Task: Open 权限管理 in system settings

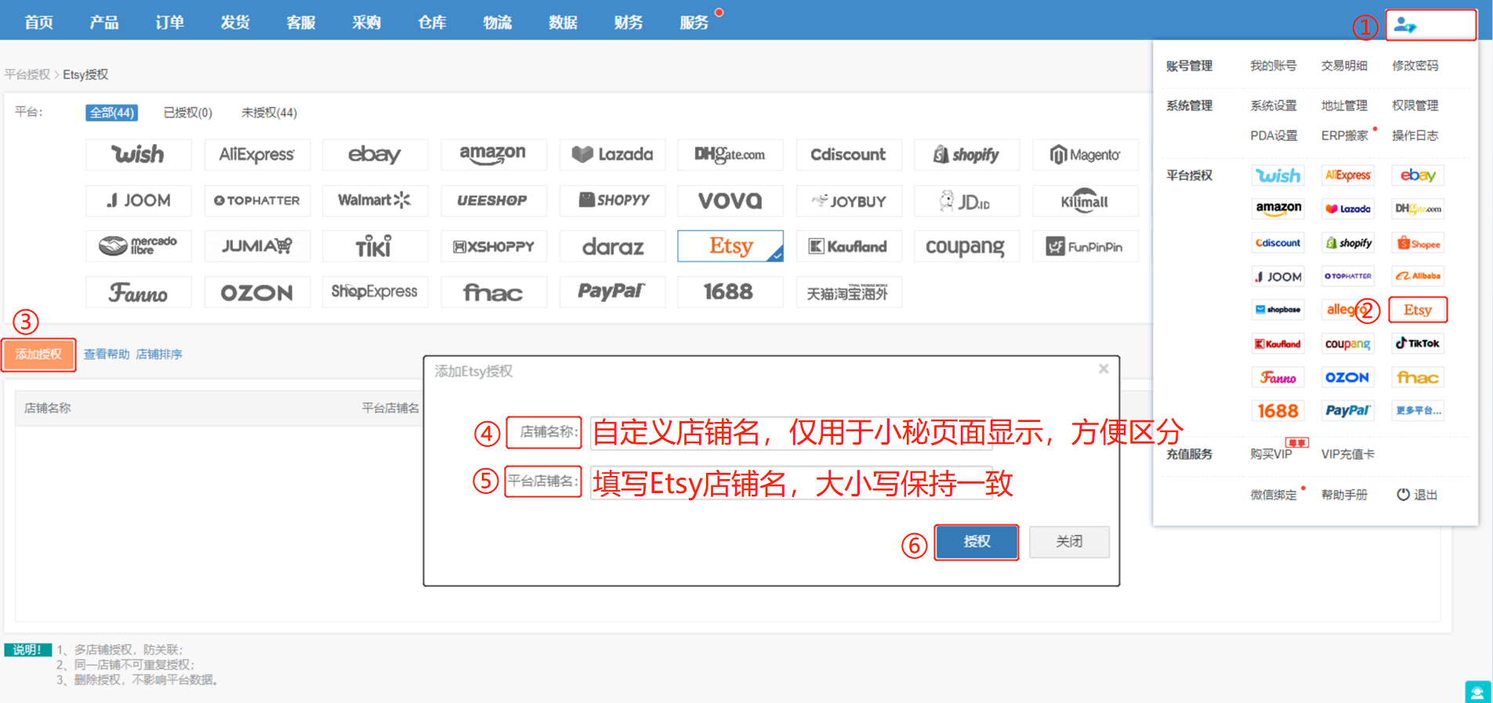Action: (x=1415, y=106)
